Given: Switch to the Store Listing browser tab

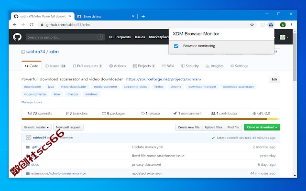Looking at the screenshot, I should coord(106,16).
